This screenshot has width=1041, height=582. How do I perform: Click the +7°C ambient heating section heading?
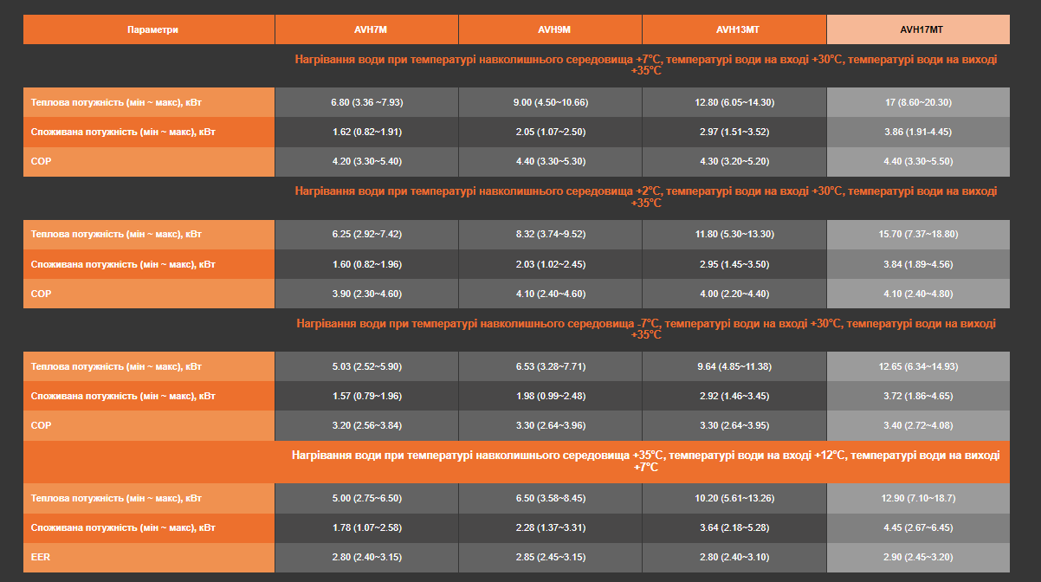tap(645, 65)
